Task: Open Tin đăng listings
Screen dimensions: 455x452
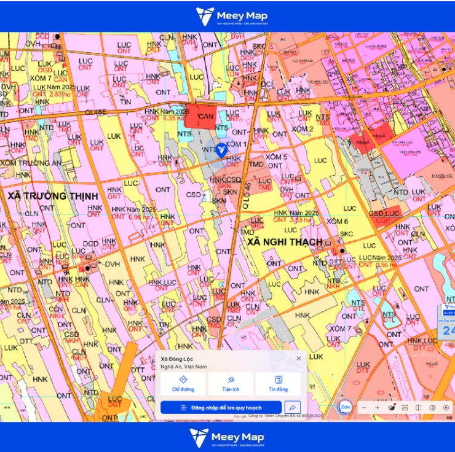Action: [279, 384]
